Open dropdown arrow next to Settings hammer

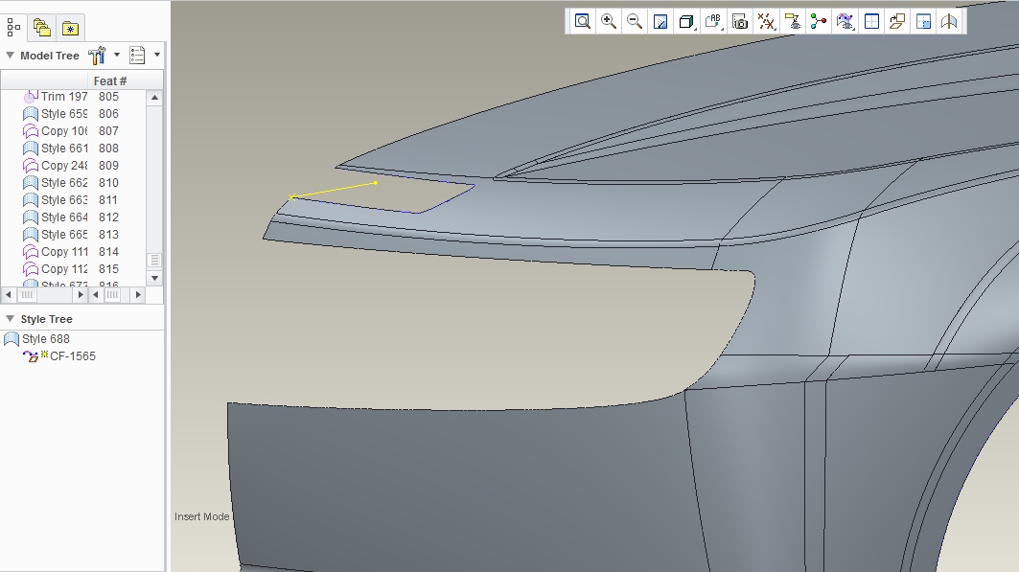click(x=117, y=55)
